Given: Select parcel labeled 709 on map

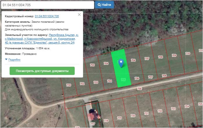Looking at the screenshot, I should coord(174,55).
